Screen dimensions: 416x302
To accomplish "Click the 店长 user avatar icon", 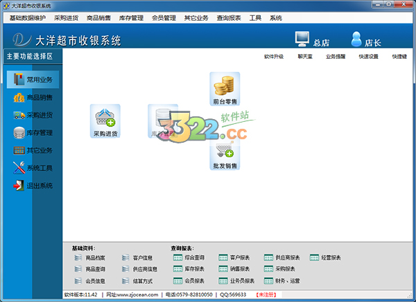I will 356,39.
